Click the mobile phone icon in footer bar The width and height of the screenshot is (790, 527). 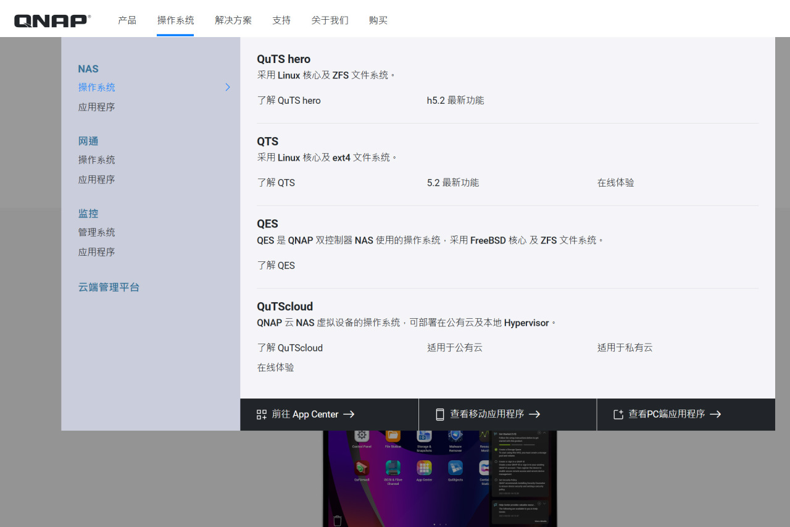[440, 415]
